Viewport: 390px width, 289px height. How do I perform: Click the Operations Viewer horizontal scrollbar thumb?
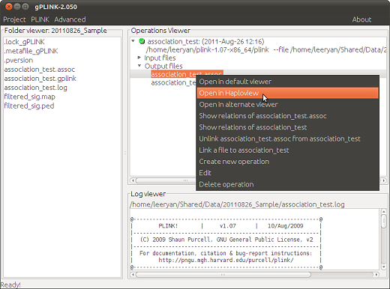(166, 180)
